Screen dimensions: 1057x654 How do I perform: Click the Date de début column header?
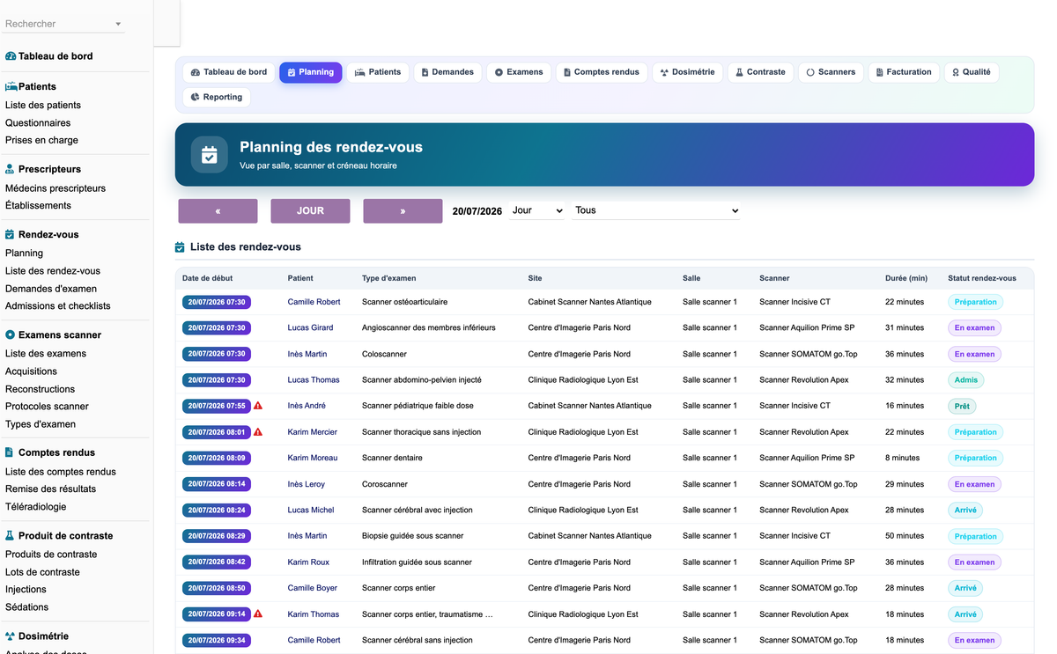click(208, 278)
